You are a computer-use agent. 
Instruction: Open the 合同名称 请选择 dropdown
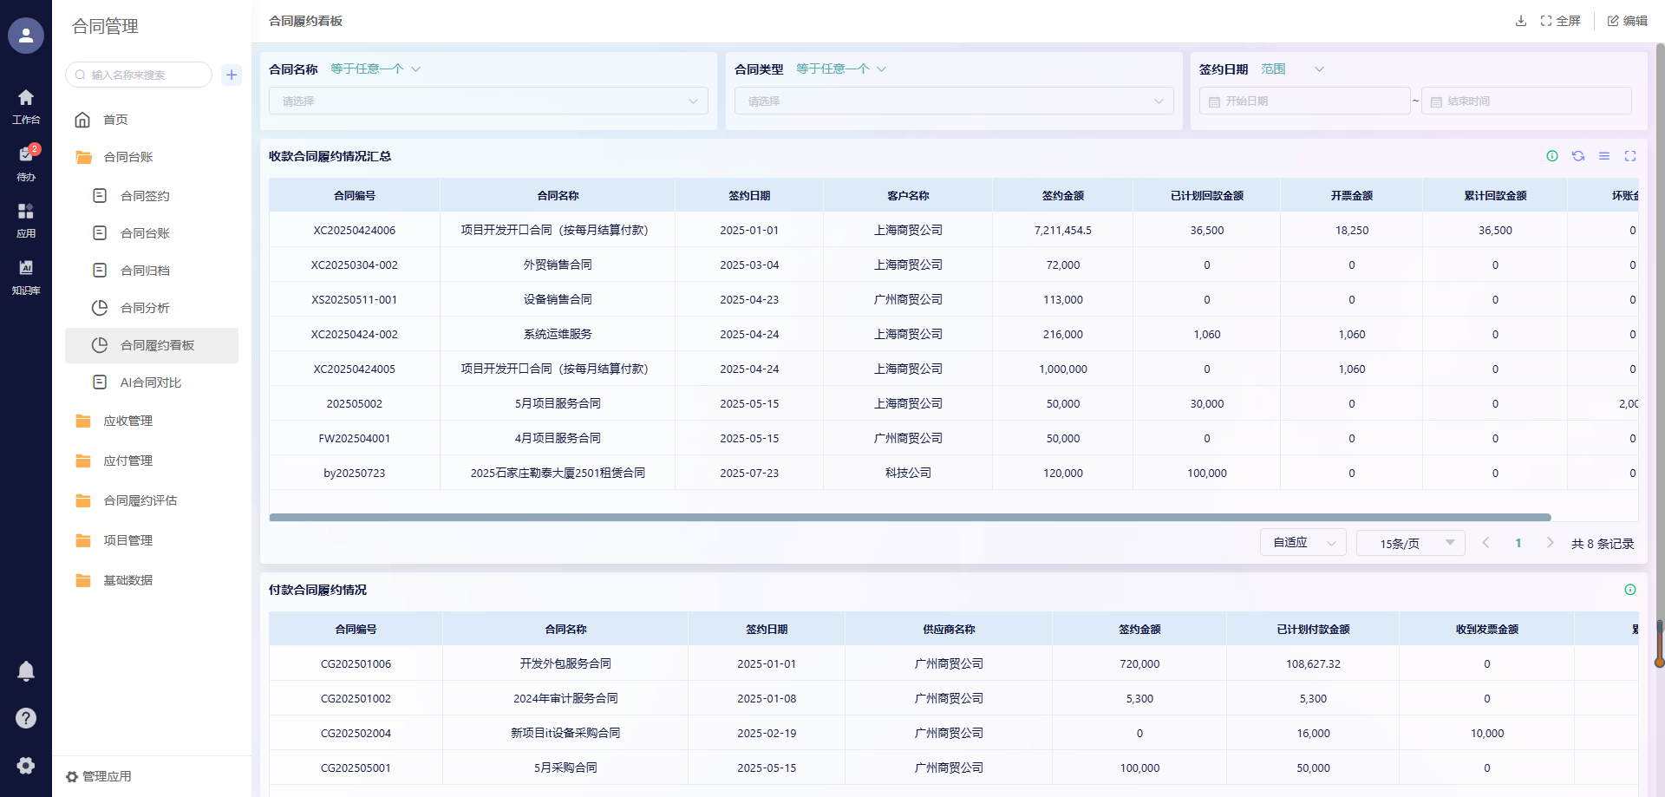click(488, 101)
